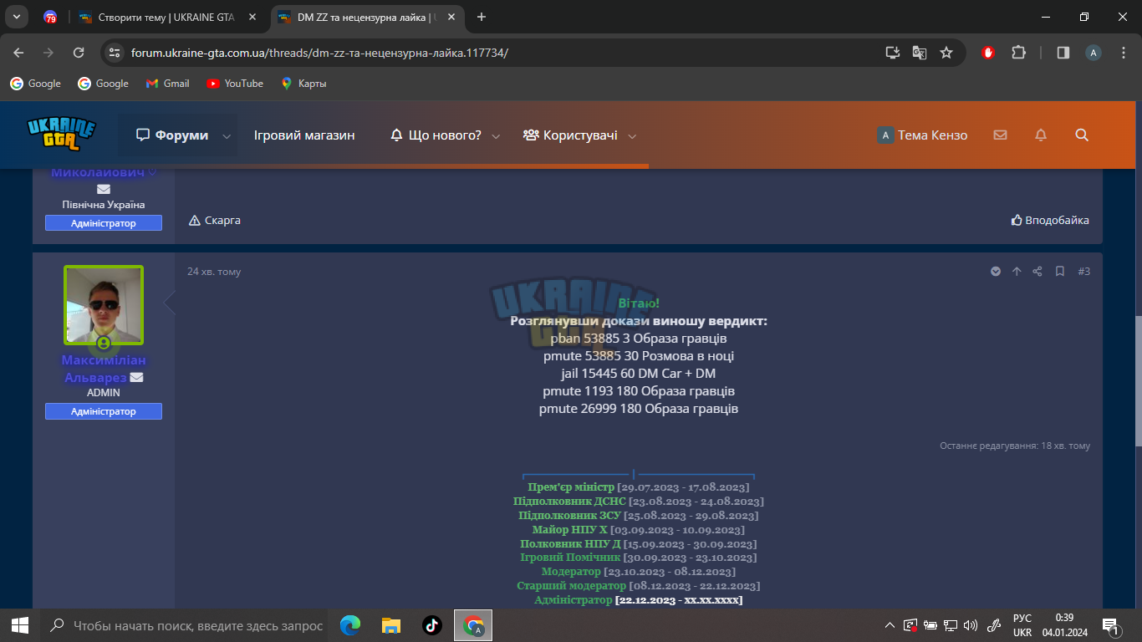Open Тема Кензо account menu
This screenshot has height=642, width=1142.
coord(922,135)
